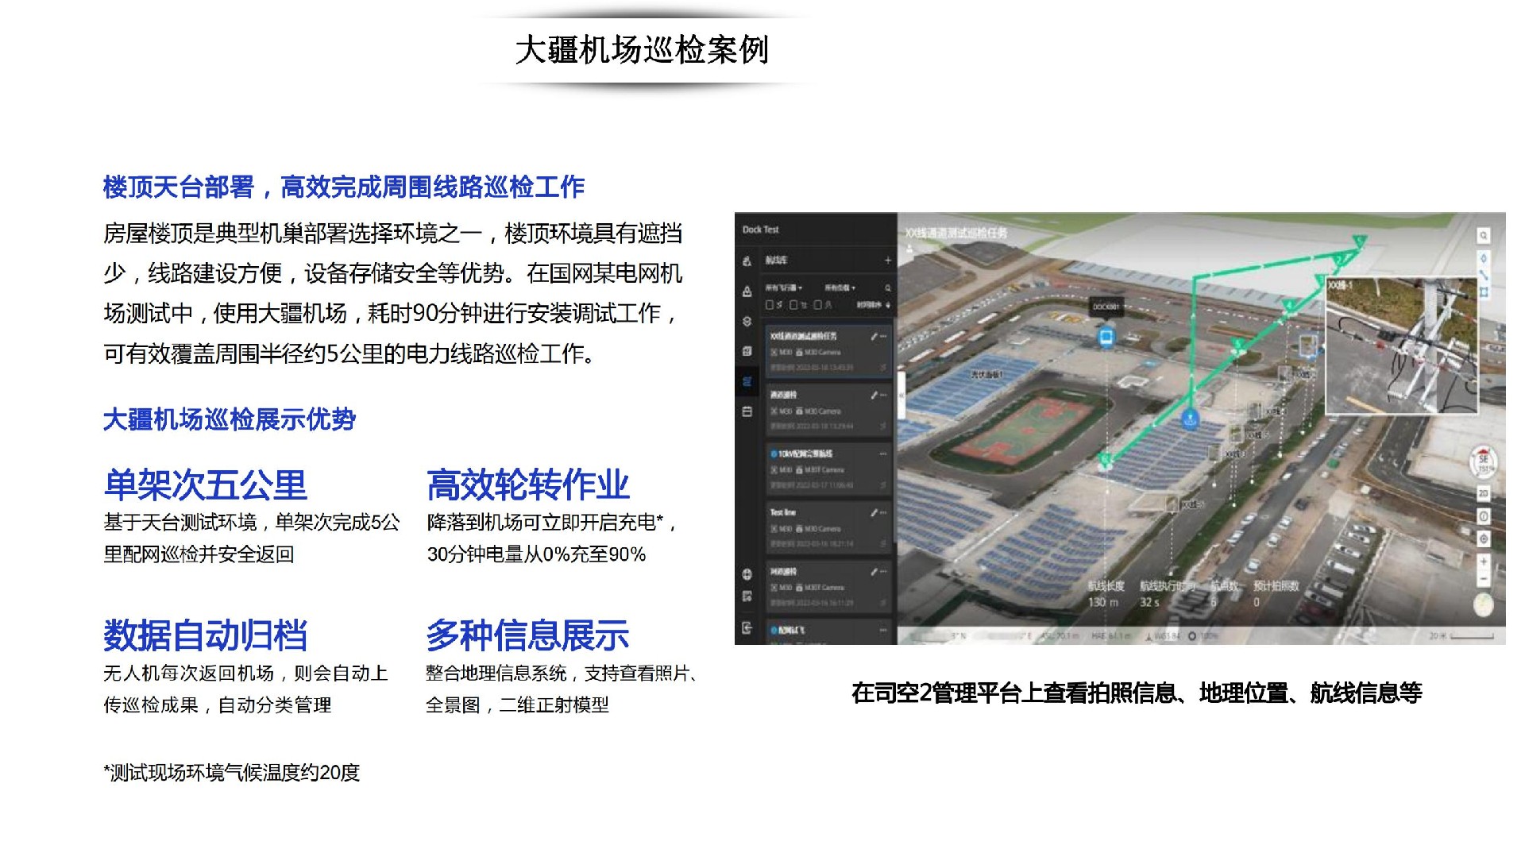Click the XX线-1 tower photo preview

tap(1402, 346)
